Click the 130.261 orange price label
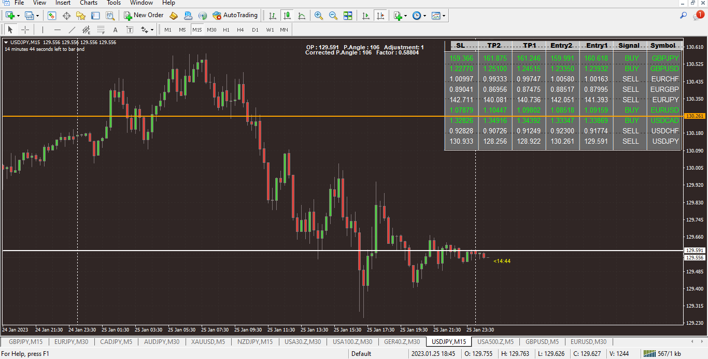The height and width of the screenshot is (359, 708). 695,116
